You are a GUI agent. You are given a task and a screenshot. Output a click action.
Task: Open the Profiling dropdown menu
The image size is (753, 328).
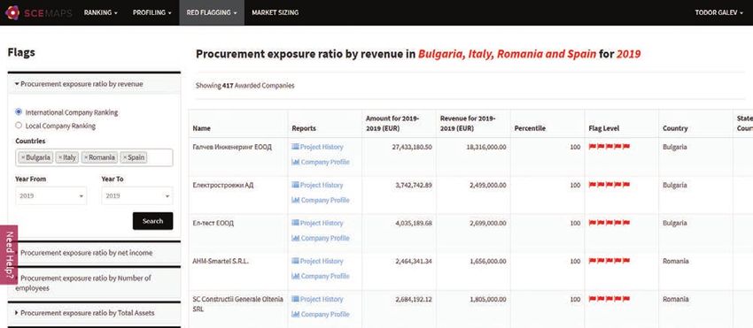[x=151, y=12]
